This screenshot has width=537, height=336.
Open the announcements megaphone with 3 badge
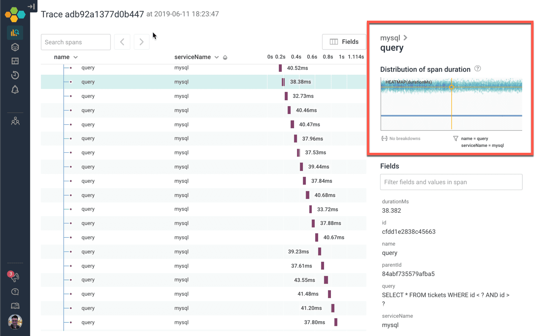coord(14,277)
